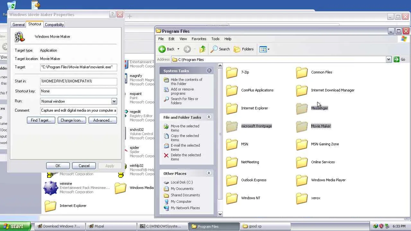This screenshot has height=231, width=411.
Task: Open the Edit menu
Action: pyautogui.click(x=171, y=39)
